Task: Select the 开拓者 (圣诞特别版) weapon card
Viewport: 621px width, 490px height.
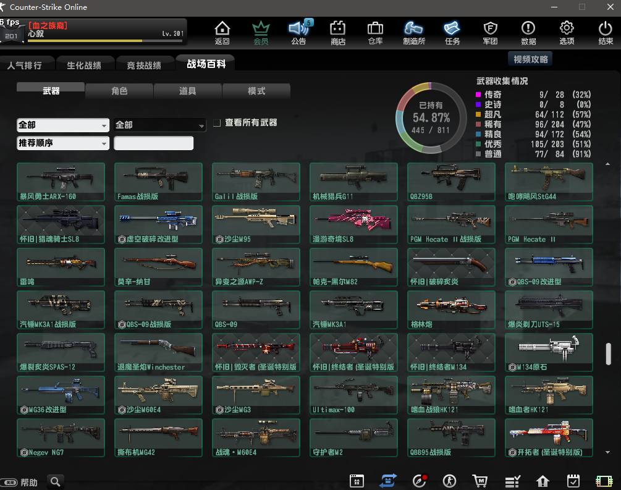Action: click(x=549, y=437)
